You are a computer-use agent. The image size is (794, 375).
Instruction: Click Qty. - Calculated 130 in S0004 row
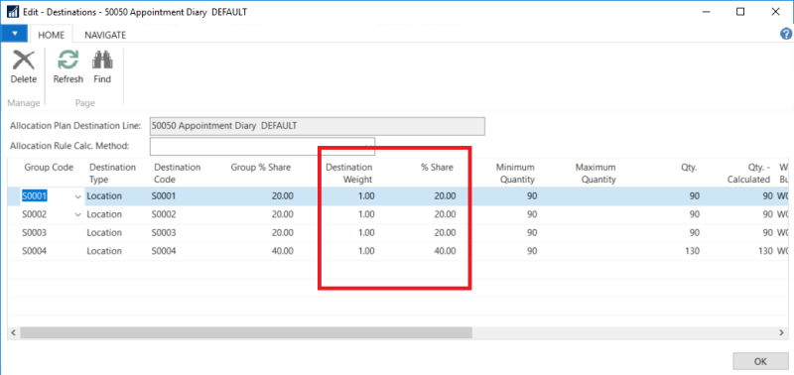pyautogui.click(x=764, y=251)
